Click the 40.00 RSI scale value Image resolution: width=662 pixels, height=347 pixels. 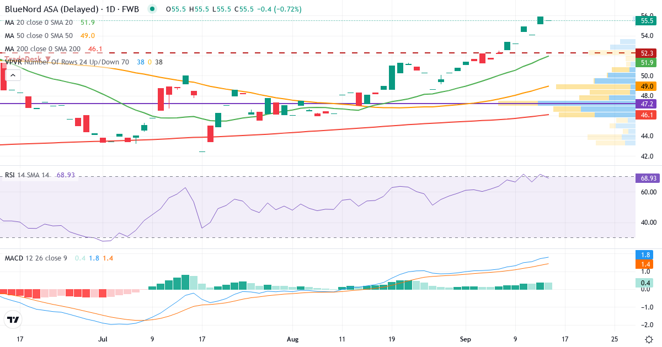[x=648, y=223]
